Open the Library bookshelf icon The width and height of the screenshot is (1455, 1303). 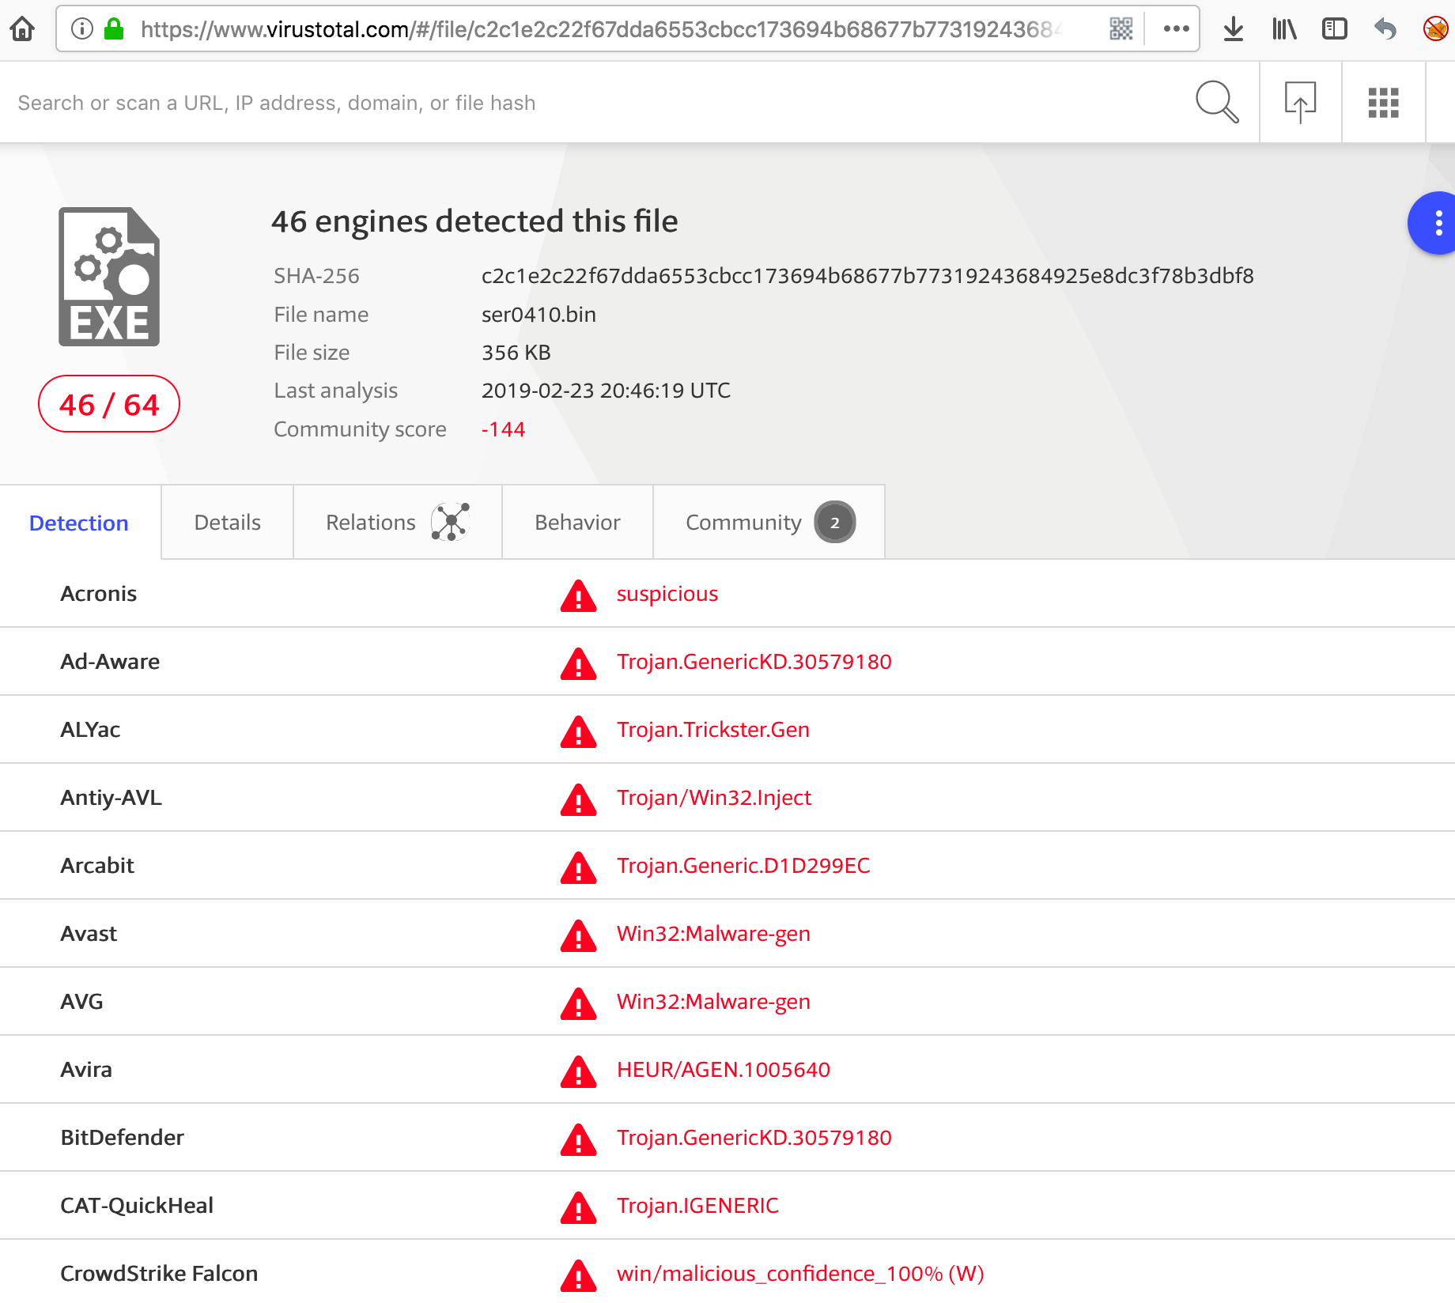click(x=1284, y=29)
